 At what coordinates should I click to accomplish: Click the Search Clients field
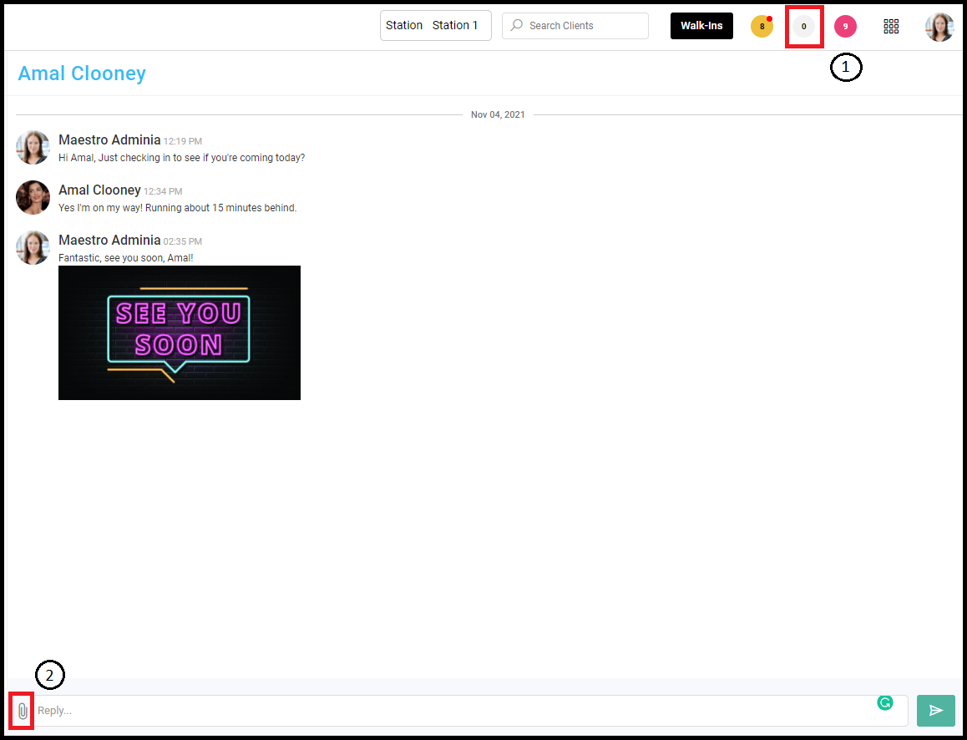click(575, 25)
